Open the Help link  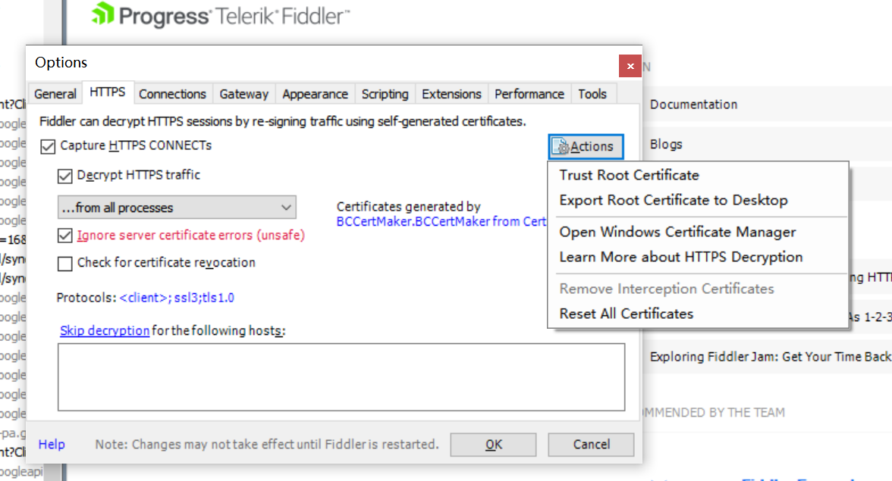pos(52,444)
